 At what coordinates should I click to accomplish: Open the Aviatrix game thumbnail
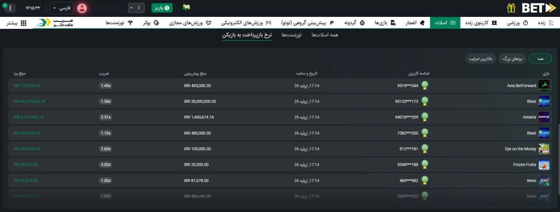(544, 117)
